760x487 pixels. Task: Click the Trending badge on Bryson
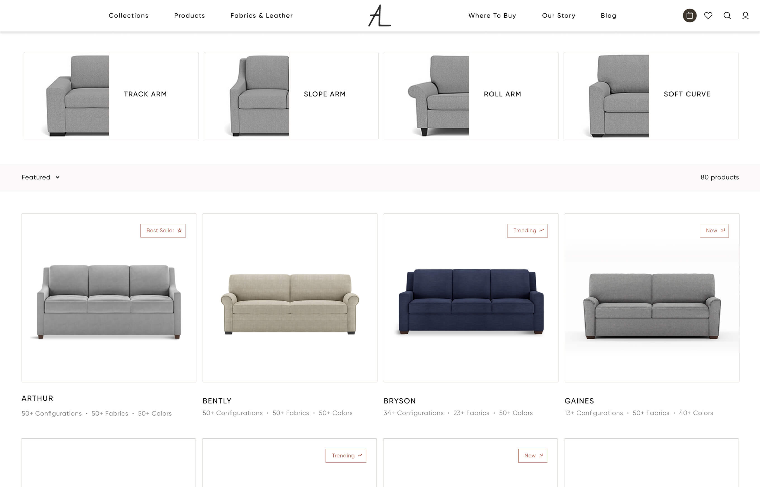point(528,231)
